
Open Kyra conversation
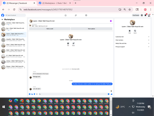click(14, 29)
